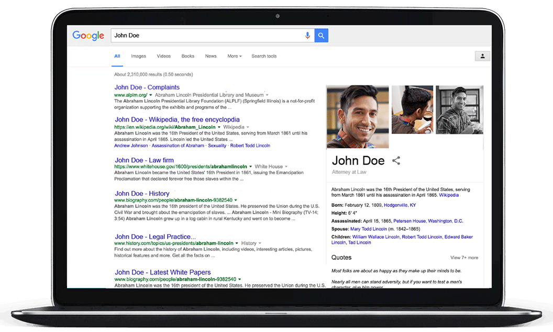This screenshot has height=332, width=553.
Task: Expand arrow next to gray History label
Action: pos(260,243)
